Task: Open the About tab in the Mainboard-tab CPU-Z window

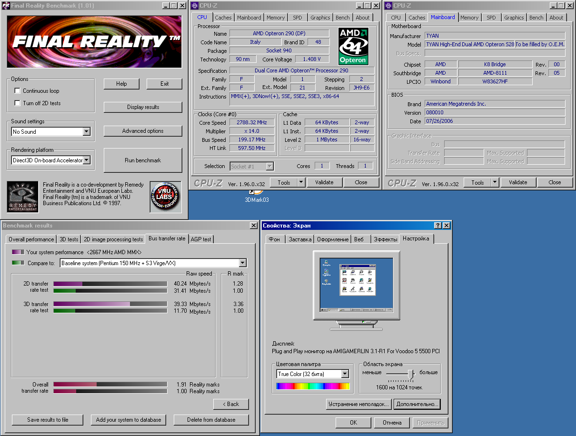Action: click(x=556, y=18)
